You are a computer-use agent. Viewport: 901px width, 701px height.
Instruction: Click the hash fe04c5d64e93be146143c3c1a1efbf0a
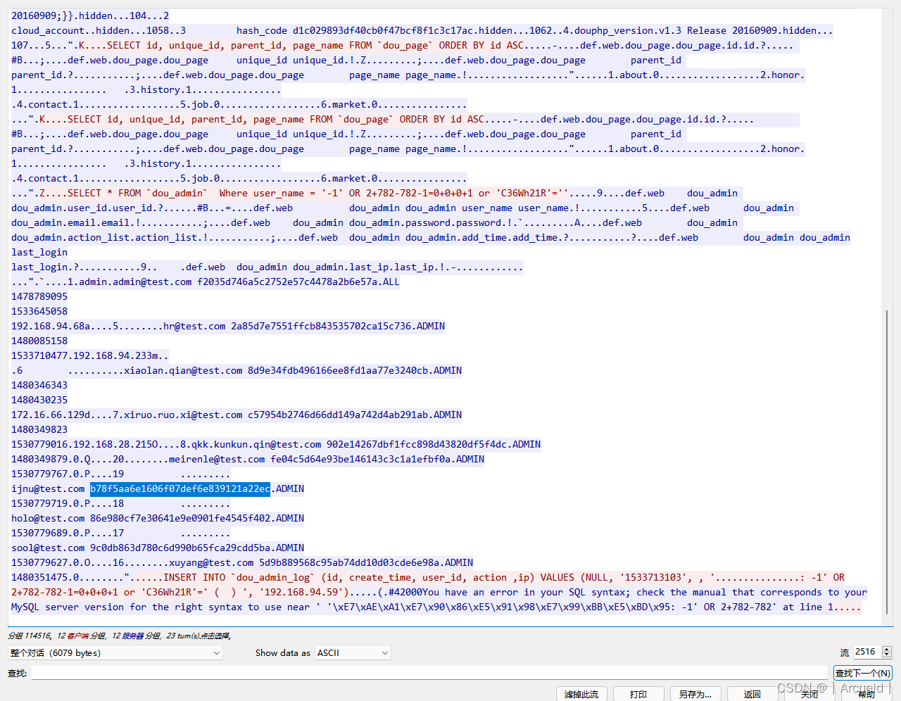pos(360,459)
